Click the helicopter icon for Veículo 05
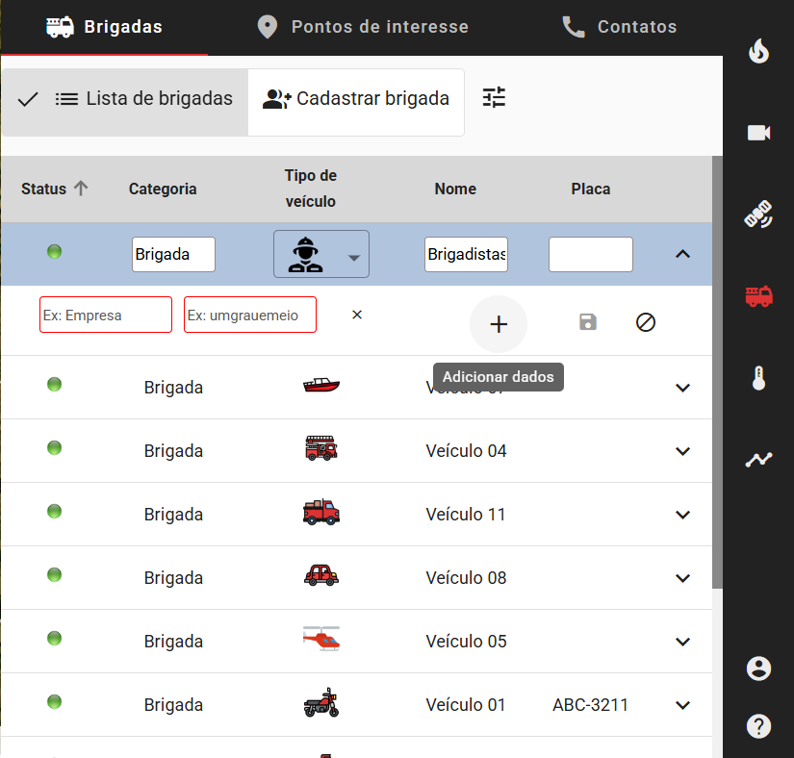Screen dimensions: 794x758 (321, 639)
